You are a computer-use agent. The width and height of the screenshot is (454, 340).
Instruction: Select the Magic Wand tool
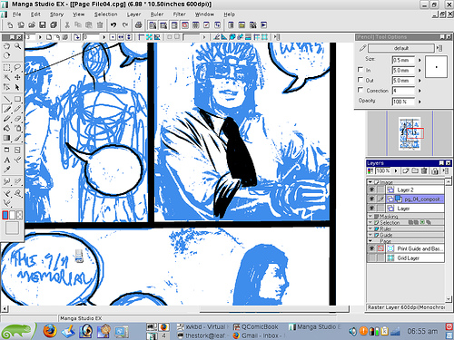tap(6, 77)
